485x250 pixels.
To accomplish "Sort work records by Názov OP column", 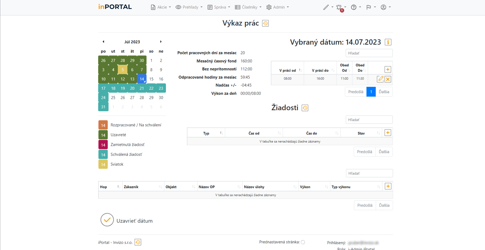I will (220, 187).
